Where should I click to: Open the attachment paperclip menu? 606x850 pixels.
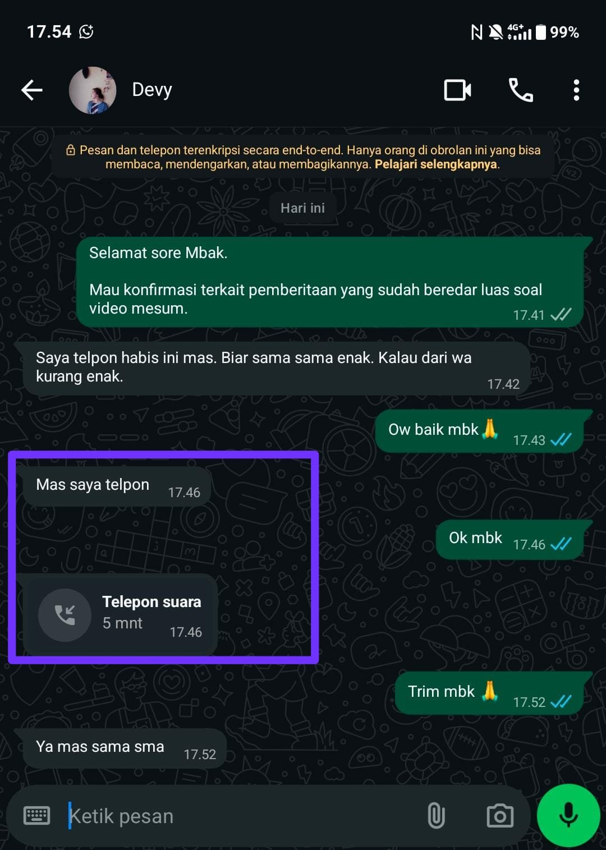pos(436,816)
